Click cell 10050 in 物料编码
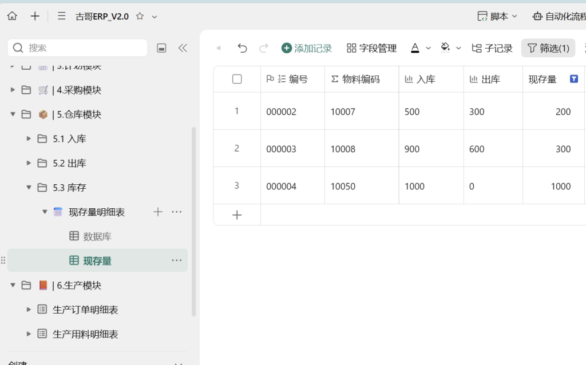Viewport: 586px width, 365px height. (x=362, y=186)
